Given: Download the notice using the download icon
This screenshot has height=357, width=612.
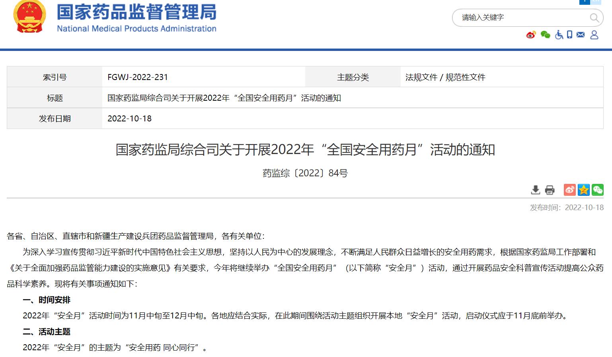Looking at the screenshot, I should click(x=536, y=190).
